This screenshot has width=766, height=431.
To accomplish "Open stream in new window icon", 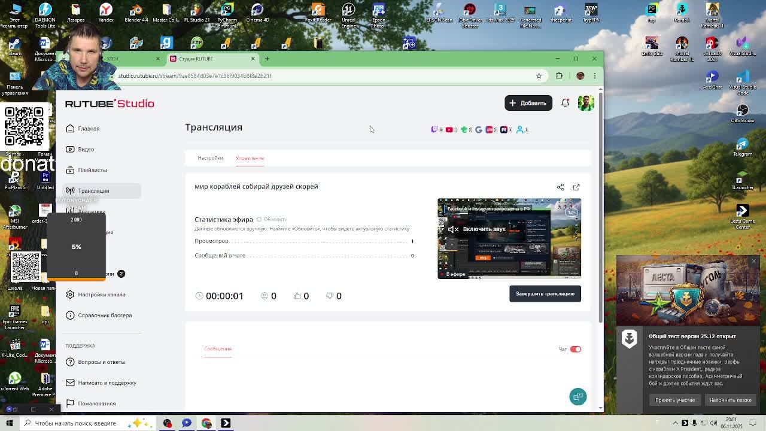I will click(x=576, y=187).
